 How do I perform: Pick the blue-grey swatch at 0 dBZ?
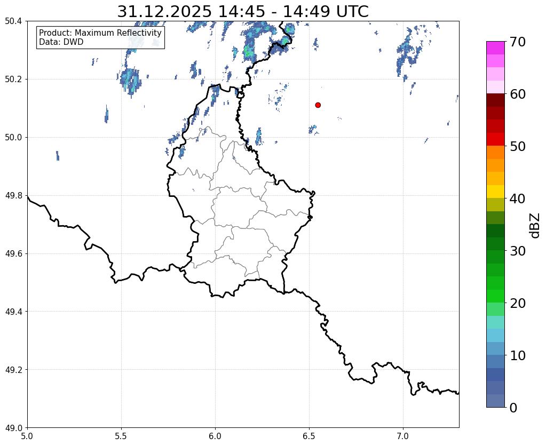(495, 401)
